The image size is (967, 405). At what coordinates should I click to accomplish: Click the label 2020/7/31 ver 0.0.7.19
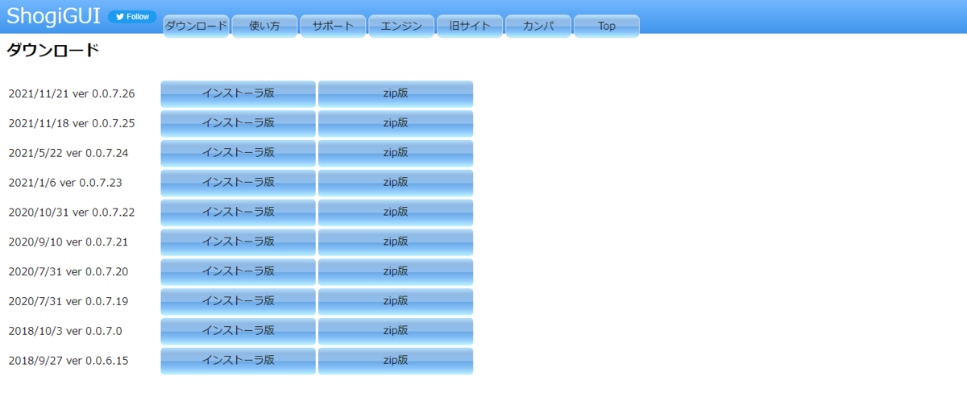click(68, 301)
